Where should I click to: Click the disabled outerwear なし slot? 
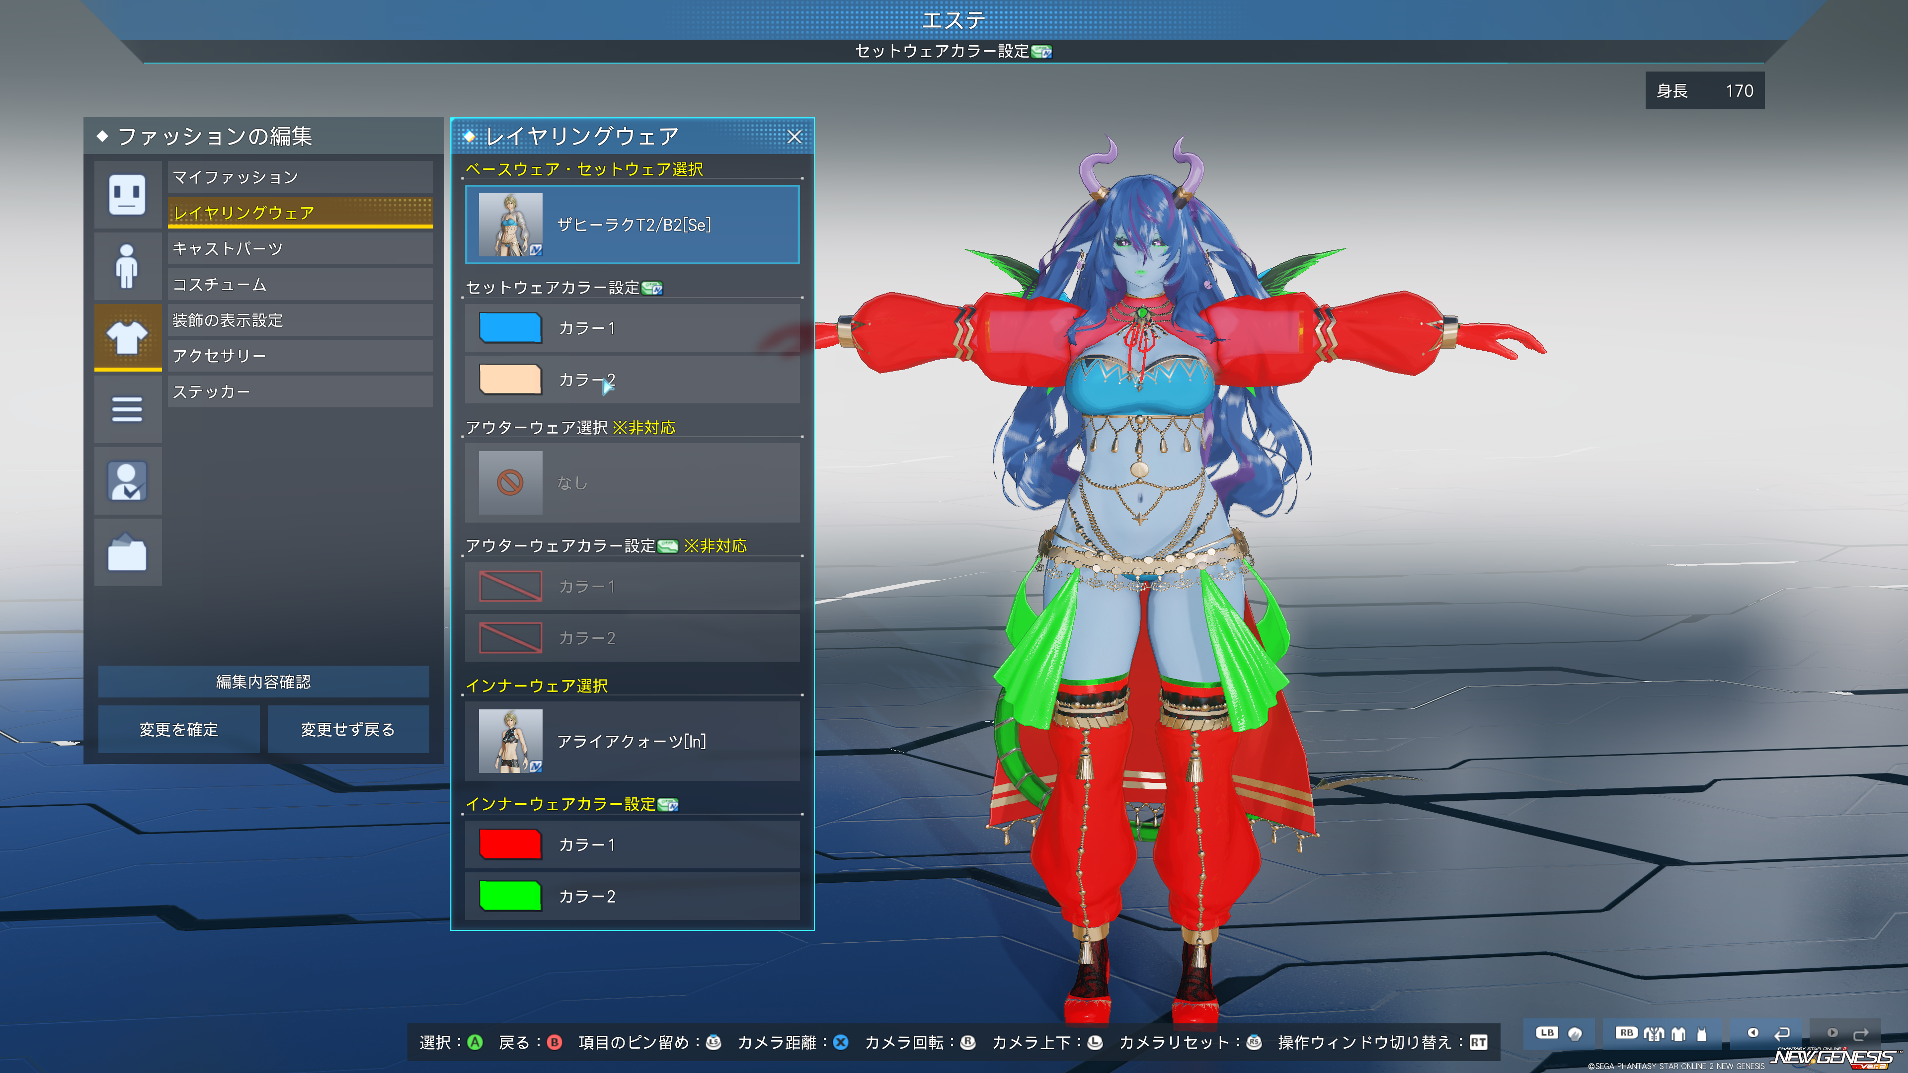[633, 483]
